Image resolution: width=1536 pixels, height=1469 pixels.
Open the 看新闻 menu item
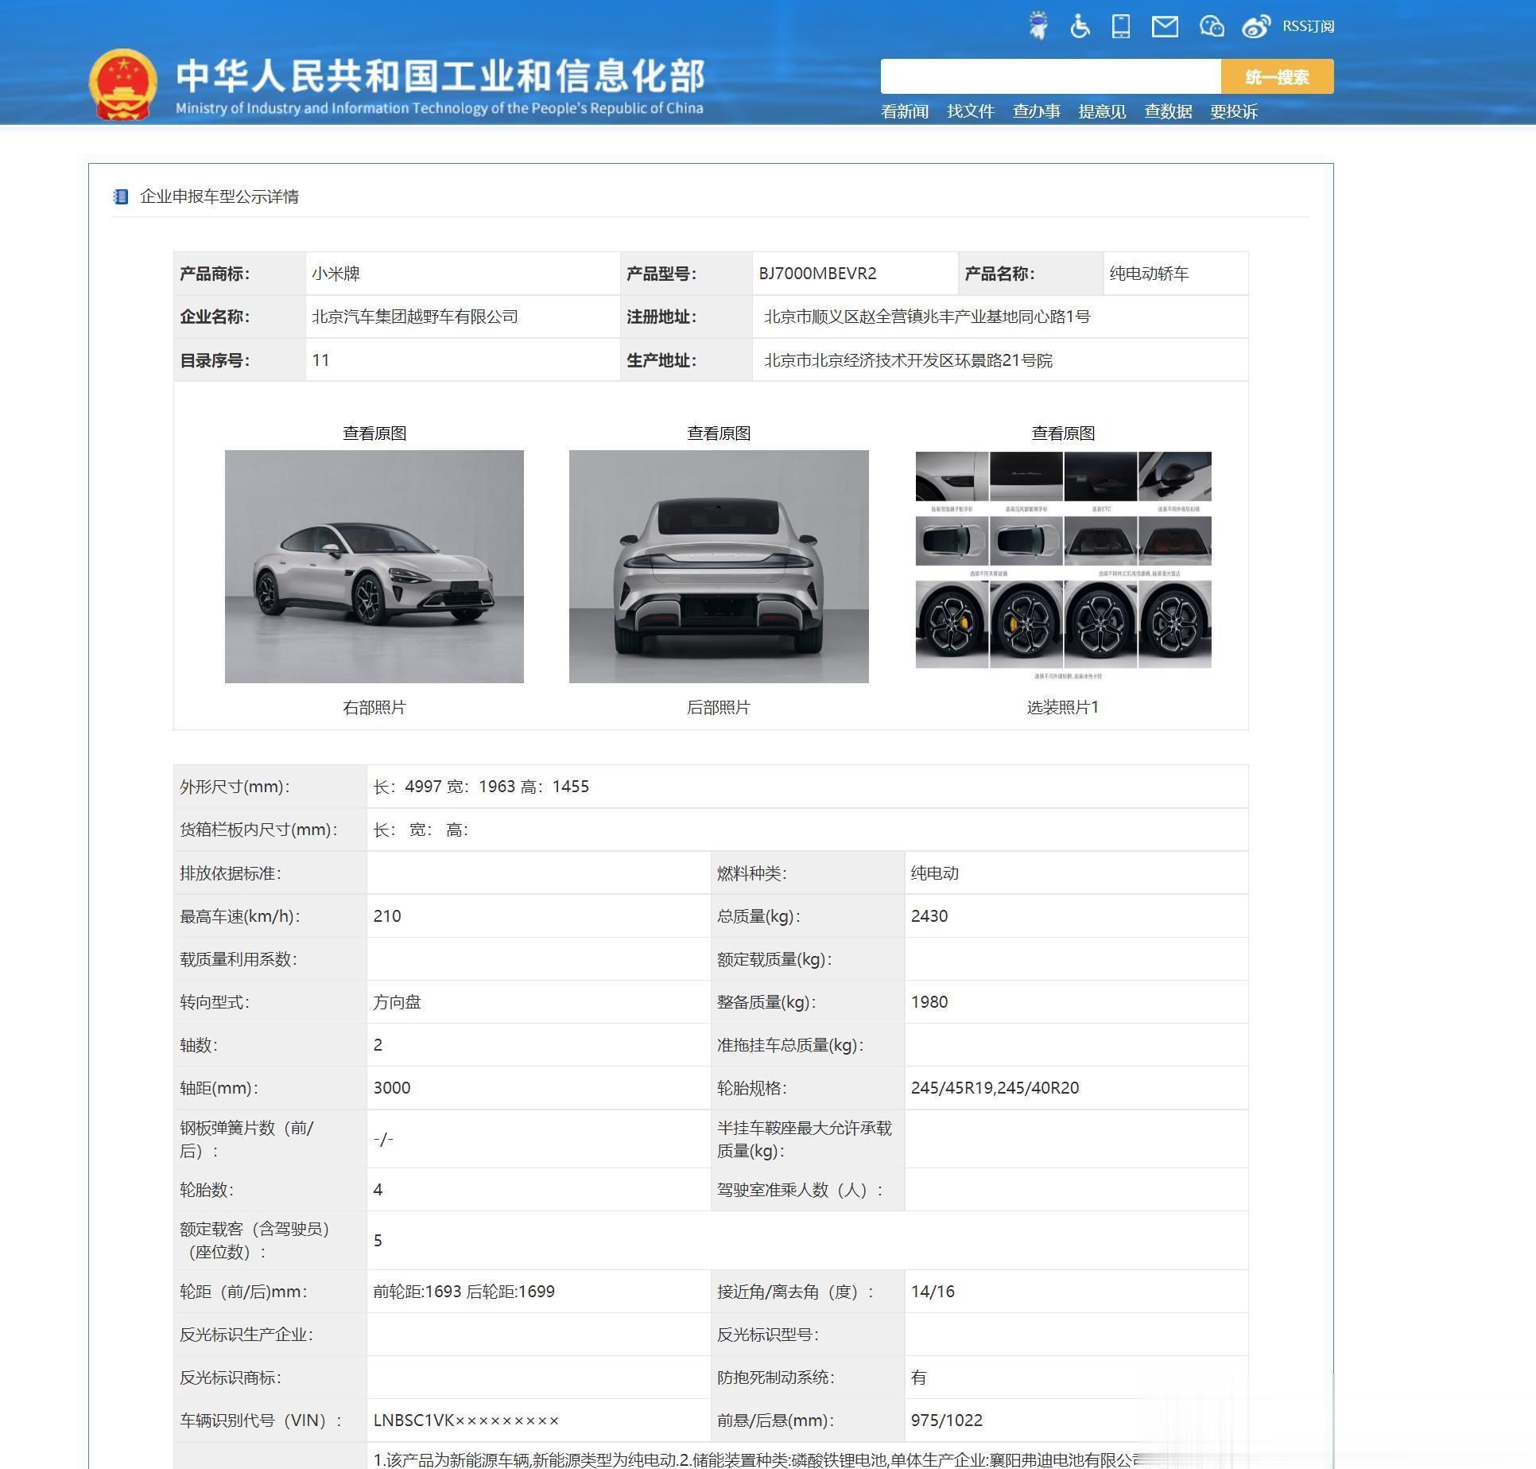point(905,112)
